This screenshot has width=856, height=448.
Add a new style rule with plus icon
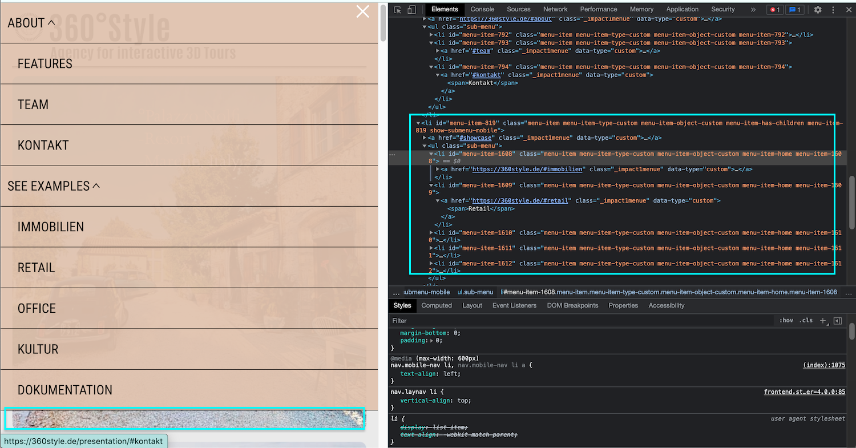pos(823,321)
